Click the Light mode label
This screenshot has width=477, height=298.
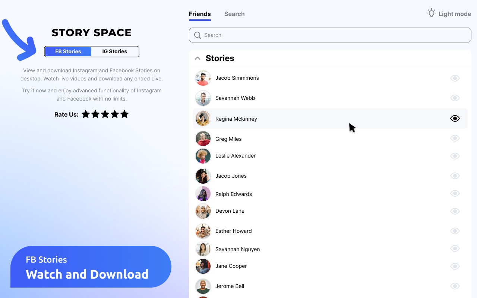[455, 14]
